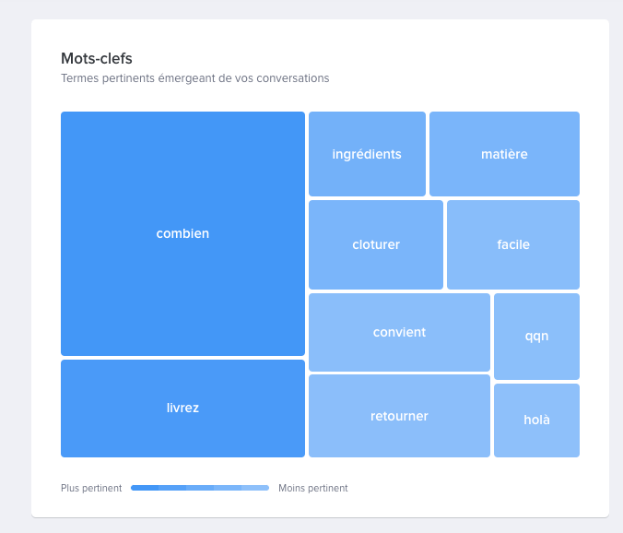Click the 'qqn' keyword tile

point(536,337)
